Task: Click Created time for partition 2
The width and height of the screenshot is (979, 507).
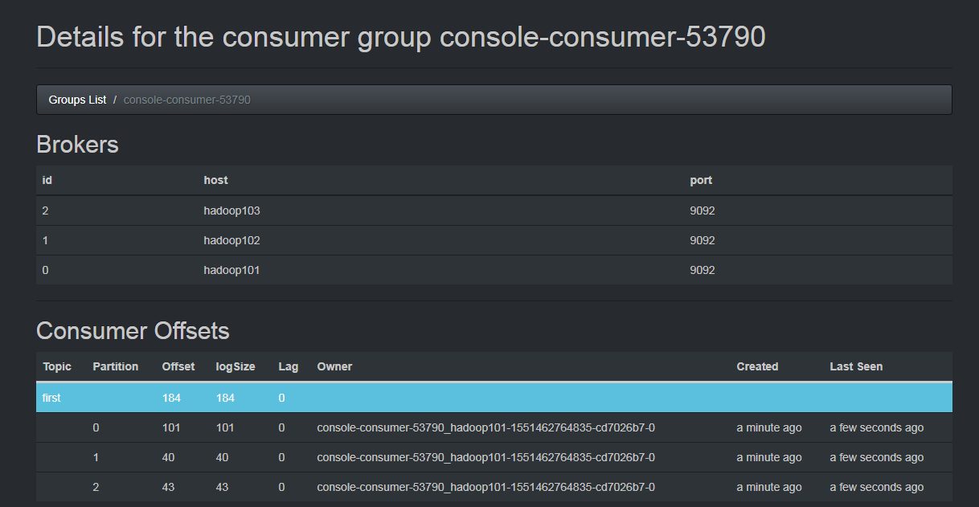Action: click(769, 487)
